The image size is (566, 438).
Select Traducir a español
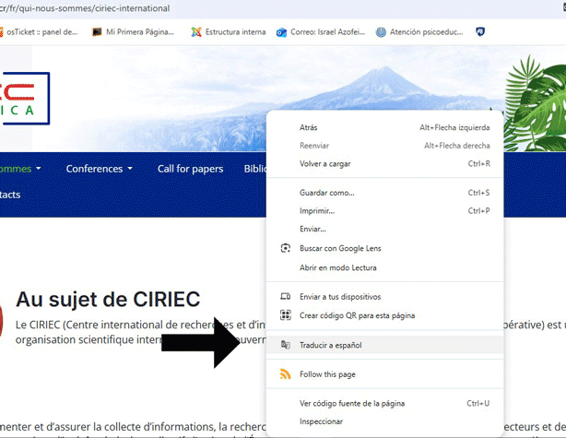331,345
